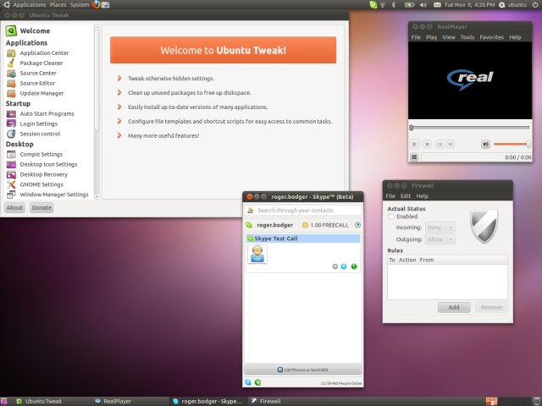
Task: Open the Applications menu in top panel
Action: (30, 5)
